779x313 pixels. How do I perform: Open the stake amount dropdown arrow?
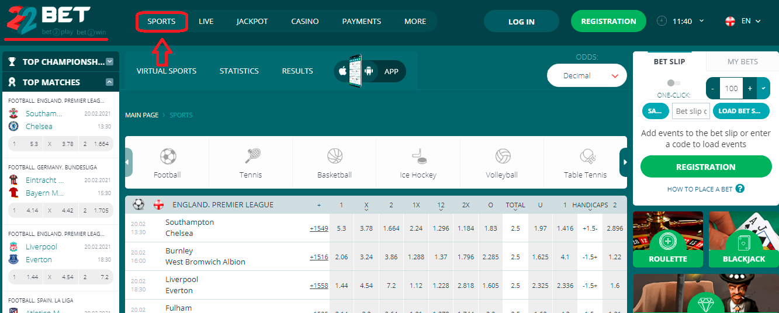pyautogui.click(x=764, y=88)
